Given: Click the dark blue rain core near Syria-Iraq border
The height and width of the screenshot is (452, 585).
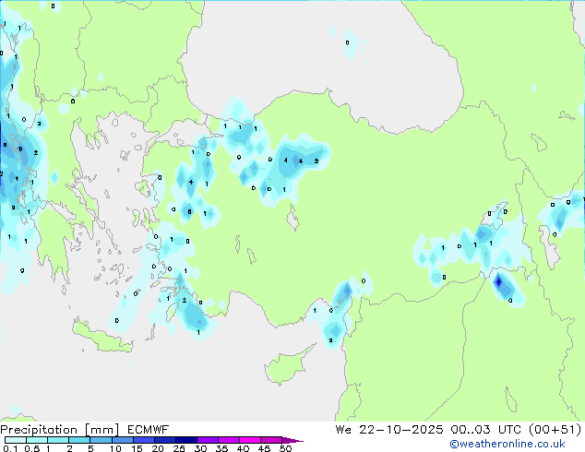Looking at the screenshot, I should tap(499, 281).
